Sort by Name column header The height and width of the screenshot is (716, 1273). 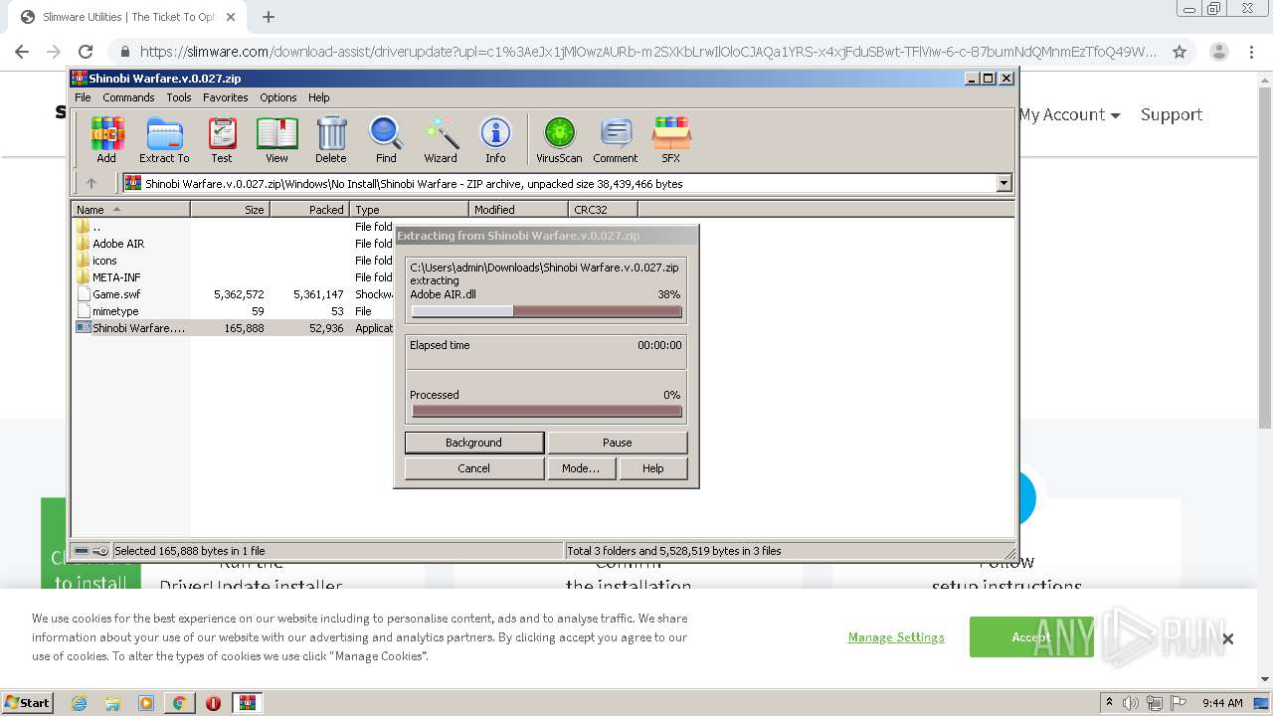130,209
